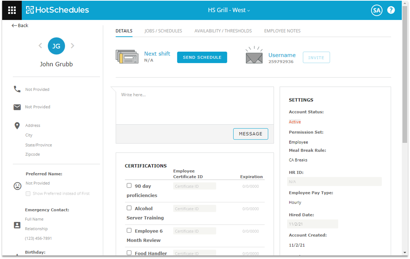Go to next employee with right chevron
410x259 pixels.
pos(73,46)
